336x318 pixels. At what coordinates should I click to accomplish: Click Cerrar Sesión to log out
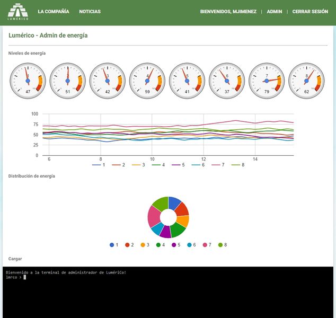tap(310, 12)
